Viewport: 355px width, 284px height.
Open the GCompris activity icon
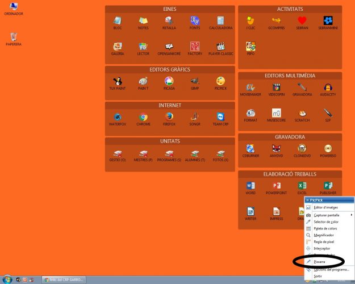pos(276,22)
